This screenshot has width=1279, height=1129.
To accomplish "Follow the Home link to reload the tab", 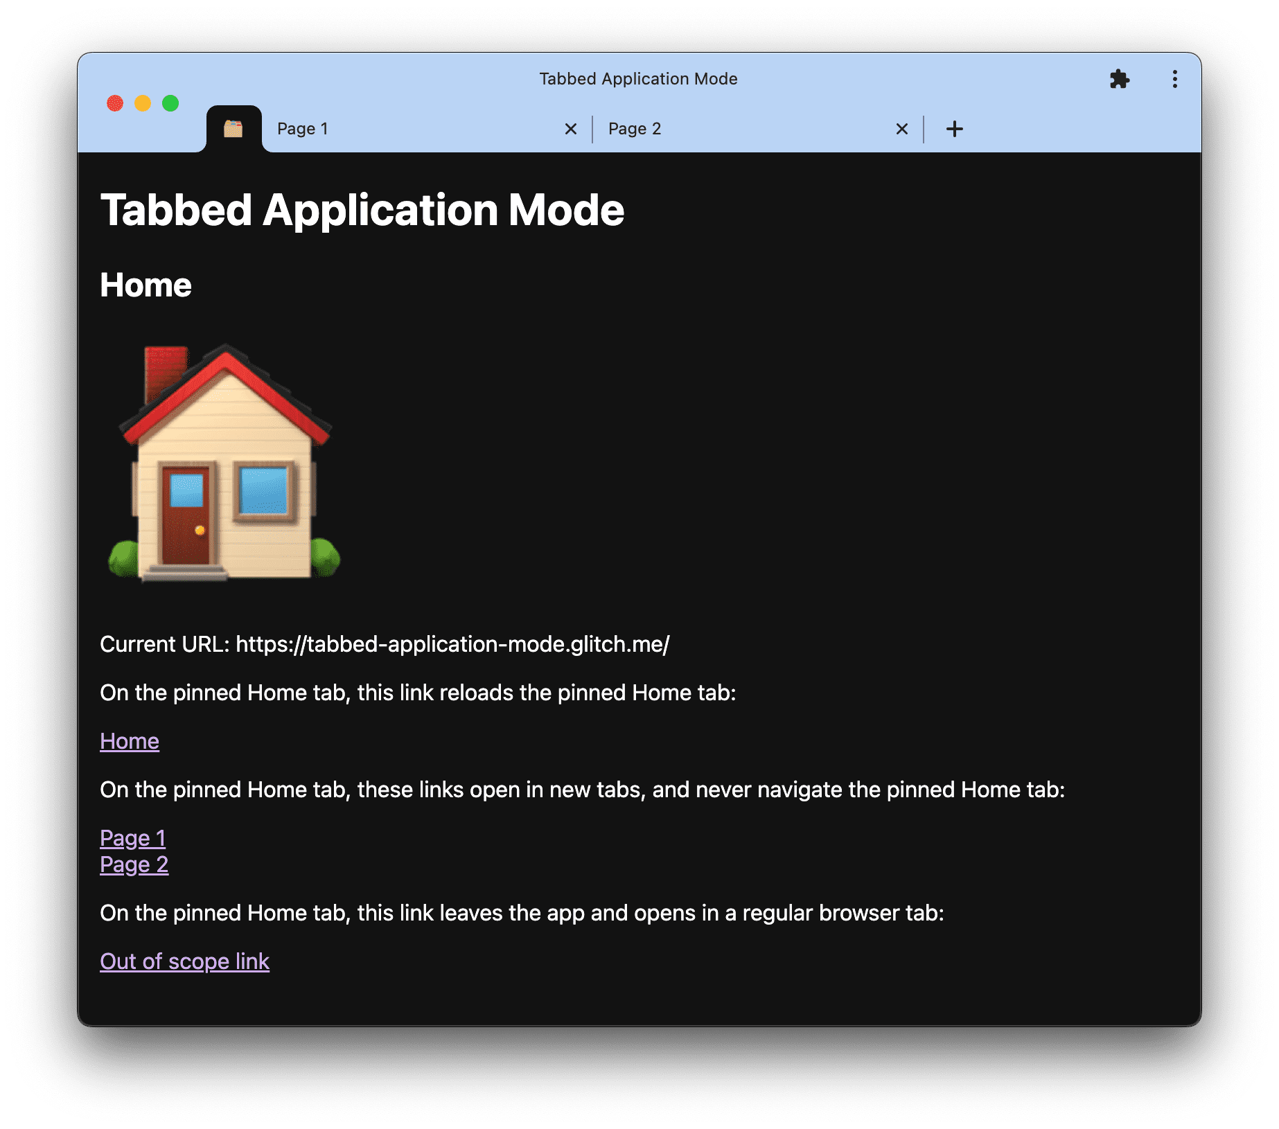I will [129, 741].
